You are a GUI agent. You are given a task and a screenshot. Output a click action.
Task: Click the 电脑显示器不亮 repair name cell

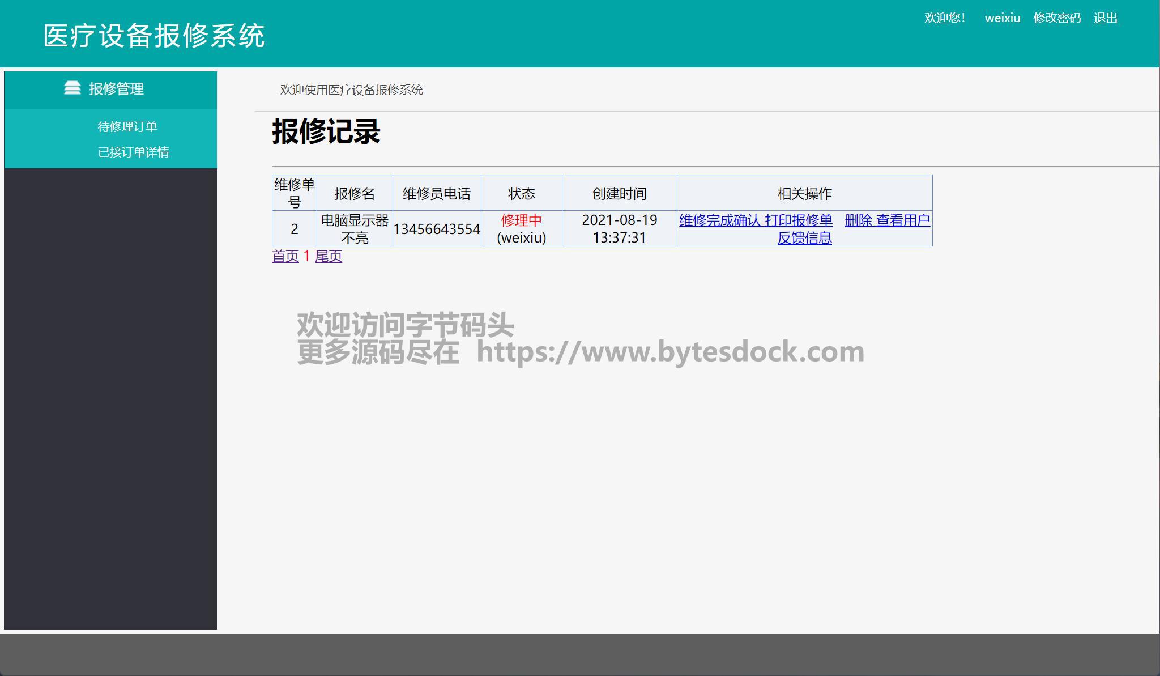coord(355,229)
